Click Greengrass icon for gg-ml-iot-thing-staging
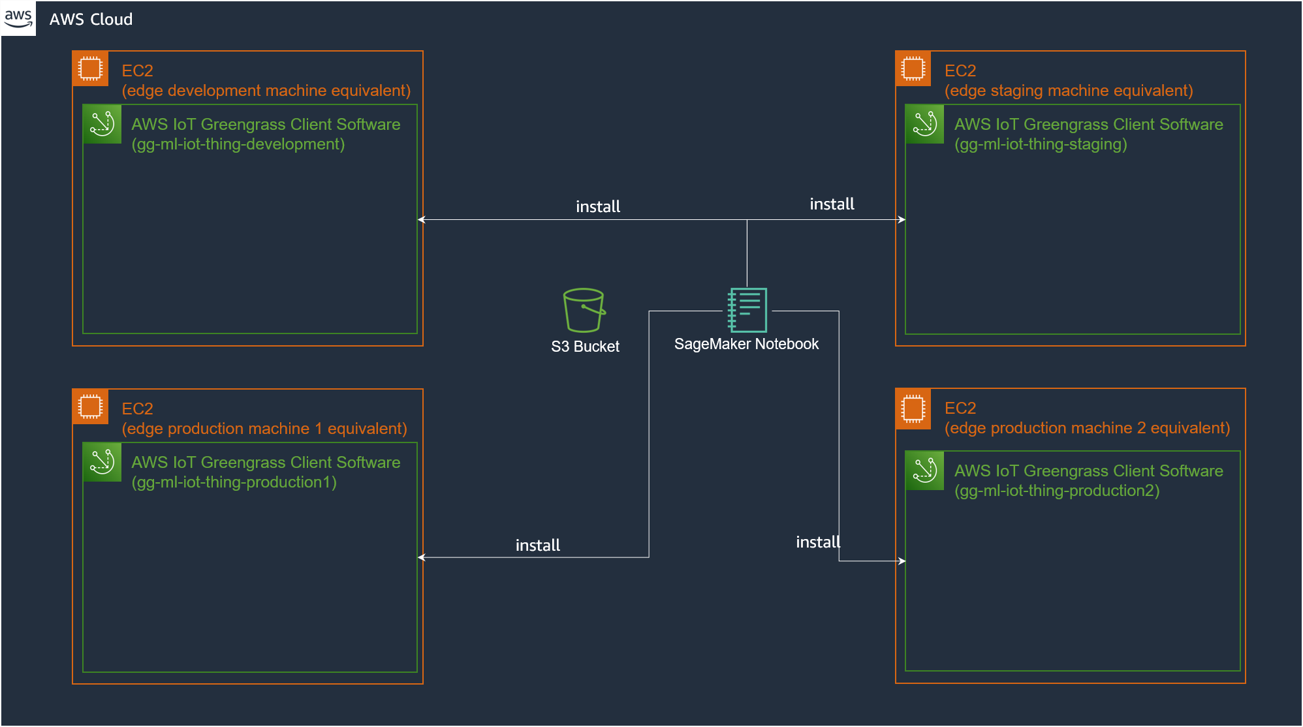1303x727 pixels. pyautogui.click(x=925, y=124)
